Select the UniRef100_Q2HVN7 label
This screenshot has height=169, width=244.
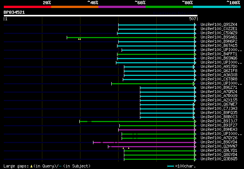pos(219,146)
